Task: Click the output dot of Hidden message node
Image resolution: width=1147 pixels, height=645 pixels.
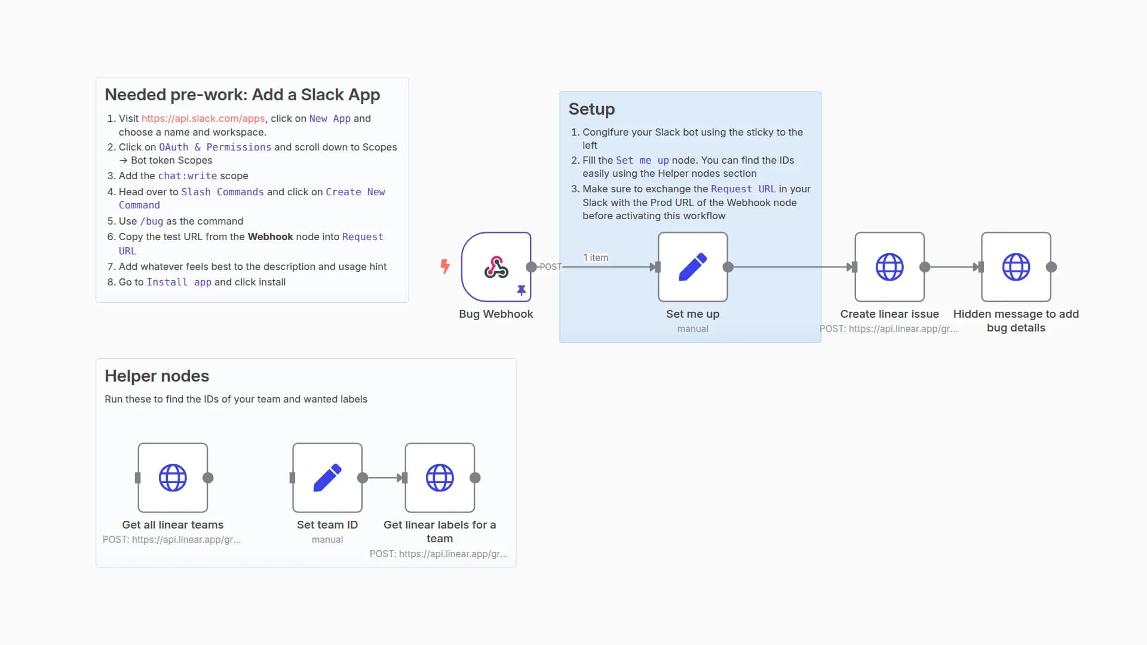Action: pyautogui.click(x=1051, y=267)
